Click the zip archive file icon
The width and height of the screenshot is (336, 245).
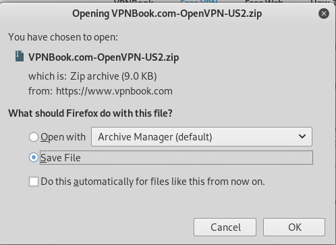(x=20, y=56)
